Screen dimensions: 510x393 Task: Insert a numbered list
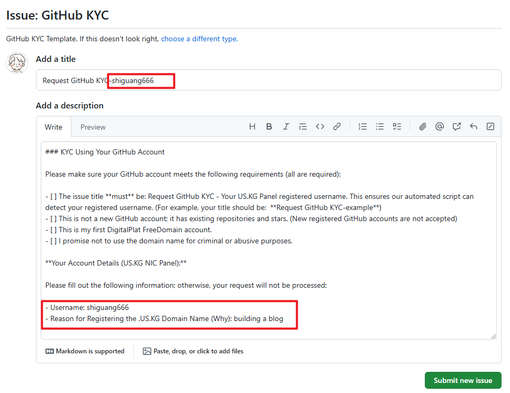point(362,126)
